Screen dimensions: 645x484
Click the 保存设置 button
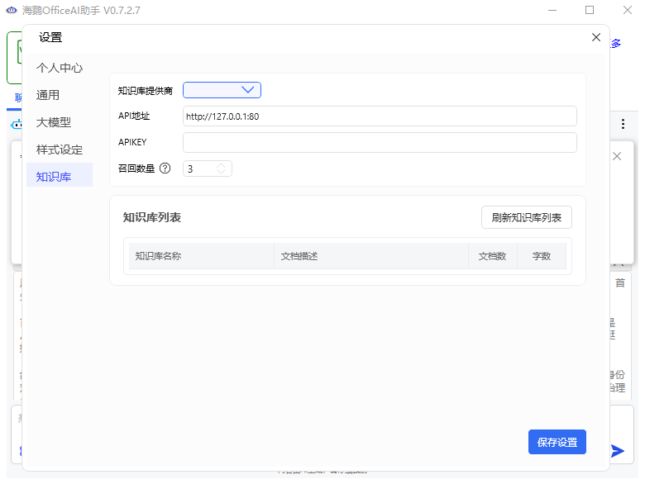tap(557, 442)
